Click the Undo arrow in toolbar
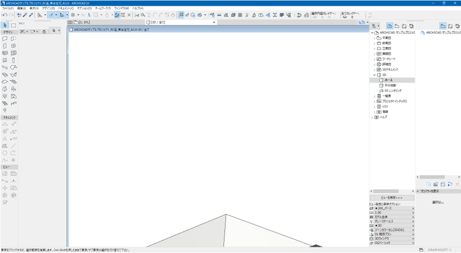 click(x=5, y=15)
